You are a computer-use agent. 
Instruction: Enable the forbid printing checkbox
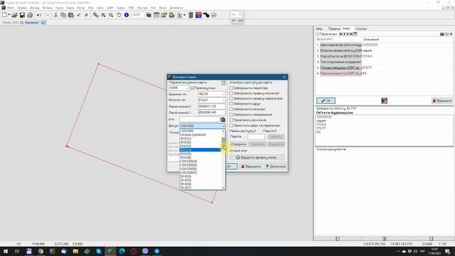pyautogui.click(x=231, y=104)
